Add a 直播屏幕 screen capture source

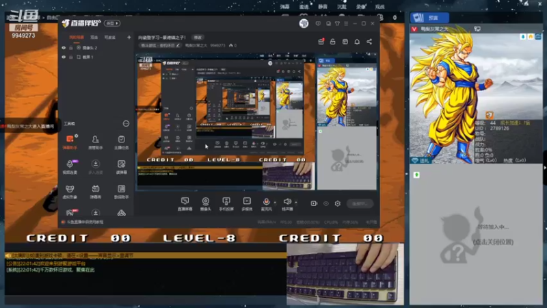[185, 203]
